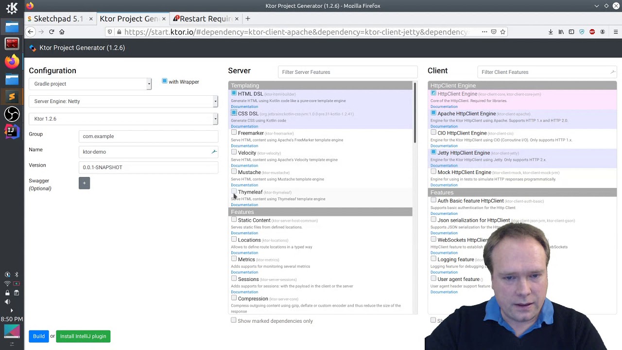Enable the Velocity templating feature
Screen dimensions: 622x350
pos(234,152)
